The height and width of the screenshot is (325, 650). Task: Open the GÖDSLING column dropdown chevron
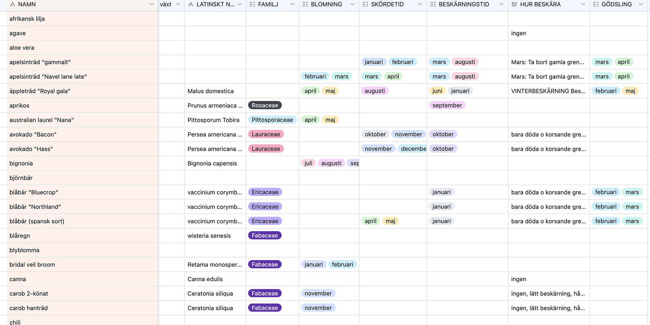641,4
